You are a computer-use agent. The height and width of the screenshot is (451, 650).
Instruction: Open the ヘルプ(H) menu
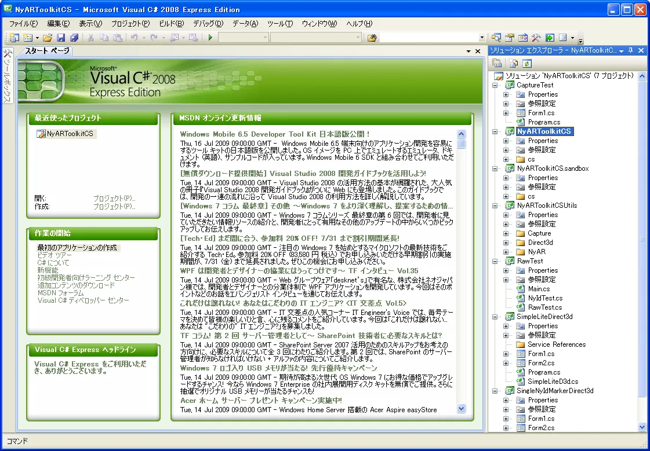click(x=359, y=24)
